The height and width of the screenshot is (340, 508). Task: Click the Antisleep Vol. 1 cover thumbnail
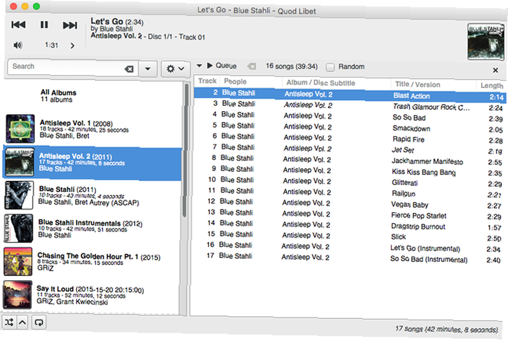20,129
